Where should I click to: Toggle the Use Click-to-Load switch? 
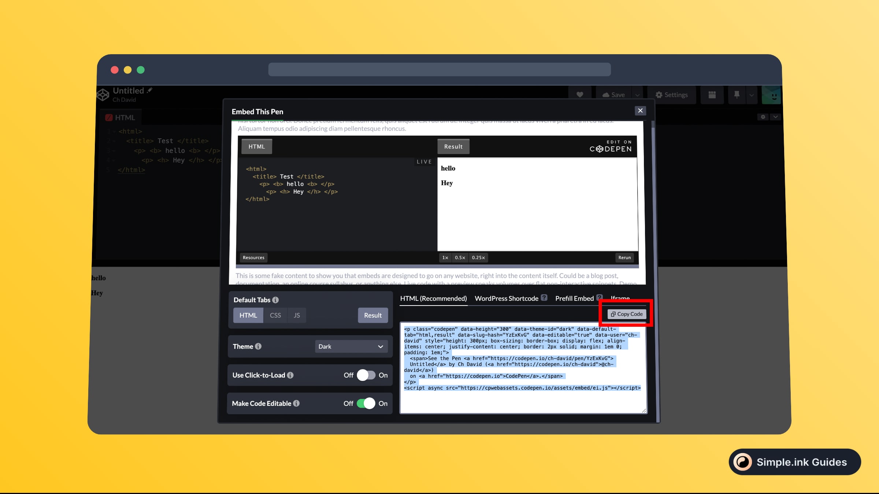pyautogui.click(x=366, y=375)
